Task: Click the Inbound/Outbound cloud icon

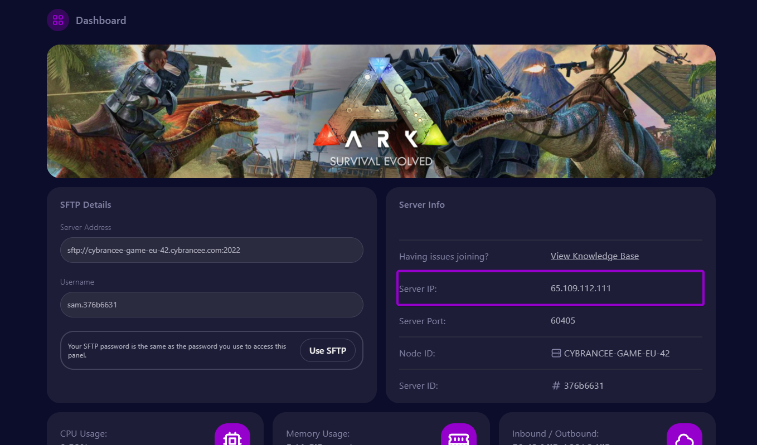Action: 684,438
